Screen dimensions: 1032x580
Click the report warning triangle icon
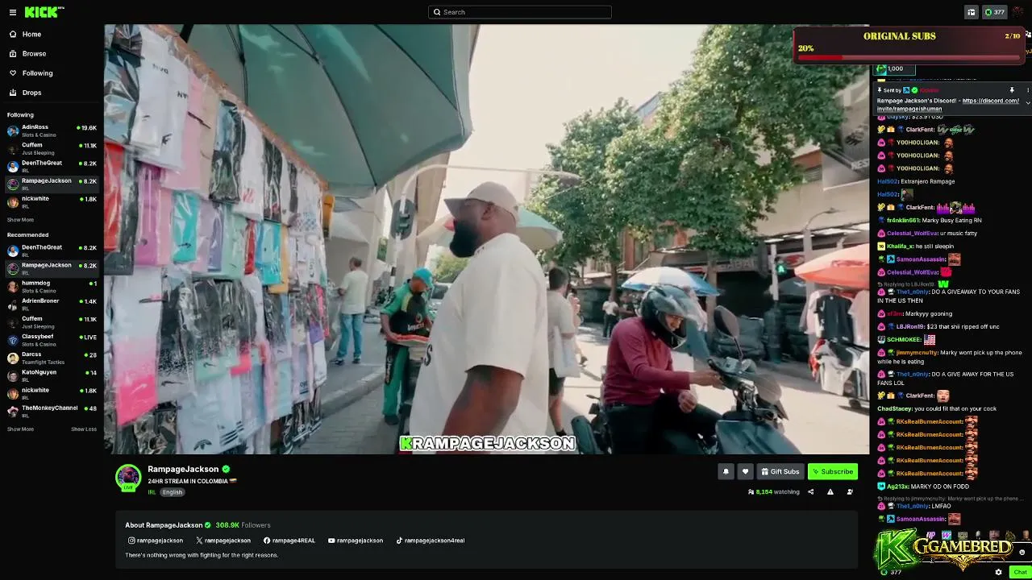[x=830, y=492]
